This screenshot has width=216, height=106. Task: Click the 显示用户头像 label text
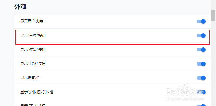(x=32, y=21)
